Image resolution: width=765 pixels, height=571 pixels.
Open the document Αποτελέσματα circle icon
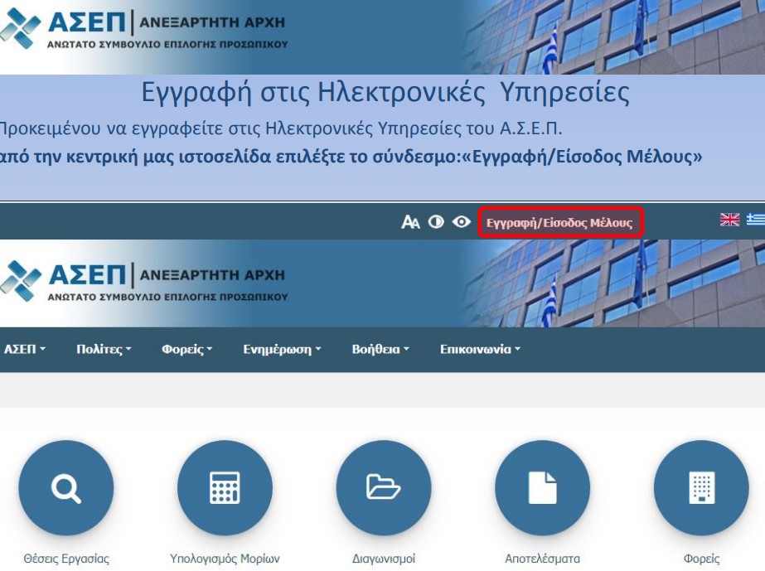tap(542, 488)
